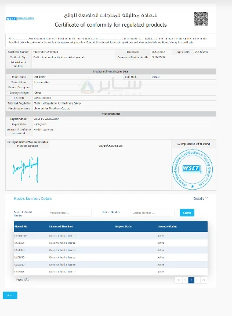Viewport: 232px width, 316px height.
Task: Click the QR code image
Action: pyautogui.click(x=201, y=19)
